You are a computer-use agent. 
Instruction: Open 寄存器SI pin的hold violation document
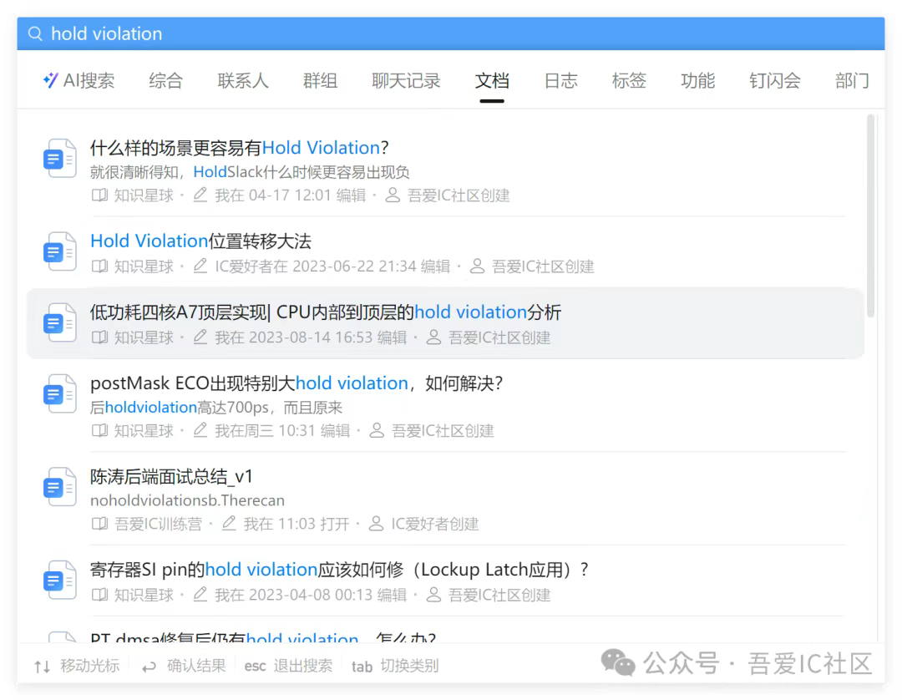click(x=339, y=570)
